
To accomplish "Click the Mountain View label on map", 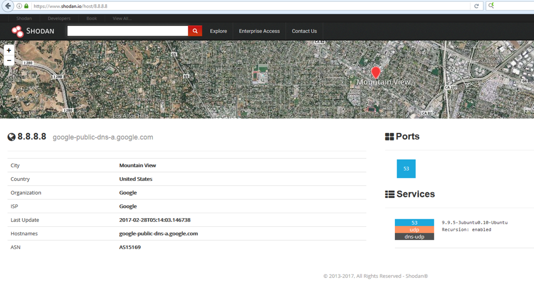I will 383,82.
